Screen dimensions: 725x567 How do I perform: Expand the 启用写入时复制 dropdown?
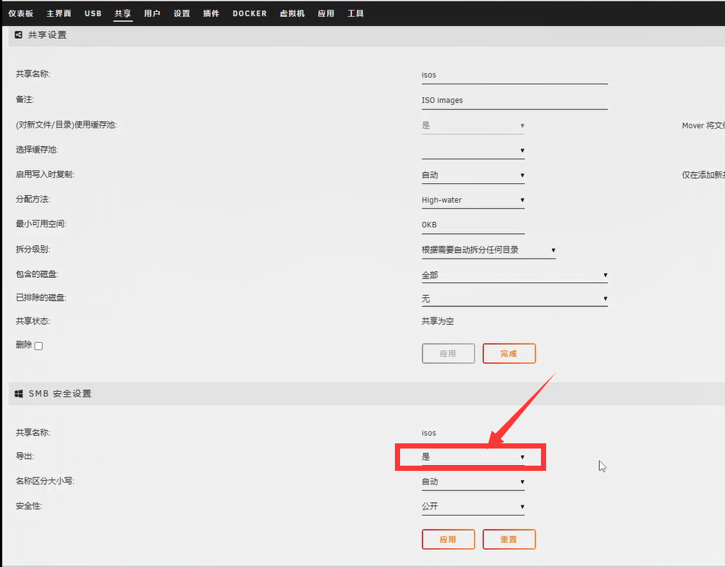[x=473, y=175]
